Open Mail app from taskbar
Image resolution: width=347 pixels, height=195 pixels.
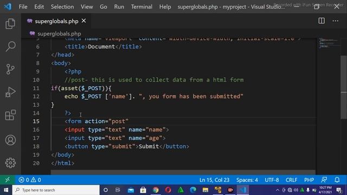tap(131, 190)
